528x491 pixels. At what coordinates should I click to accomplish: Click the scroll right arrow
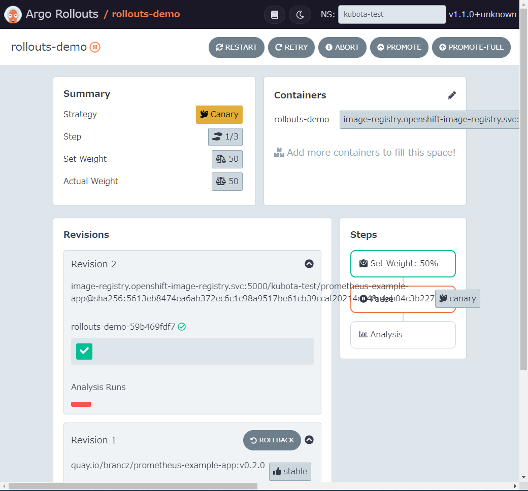click(515, 486)
